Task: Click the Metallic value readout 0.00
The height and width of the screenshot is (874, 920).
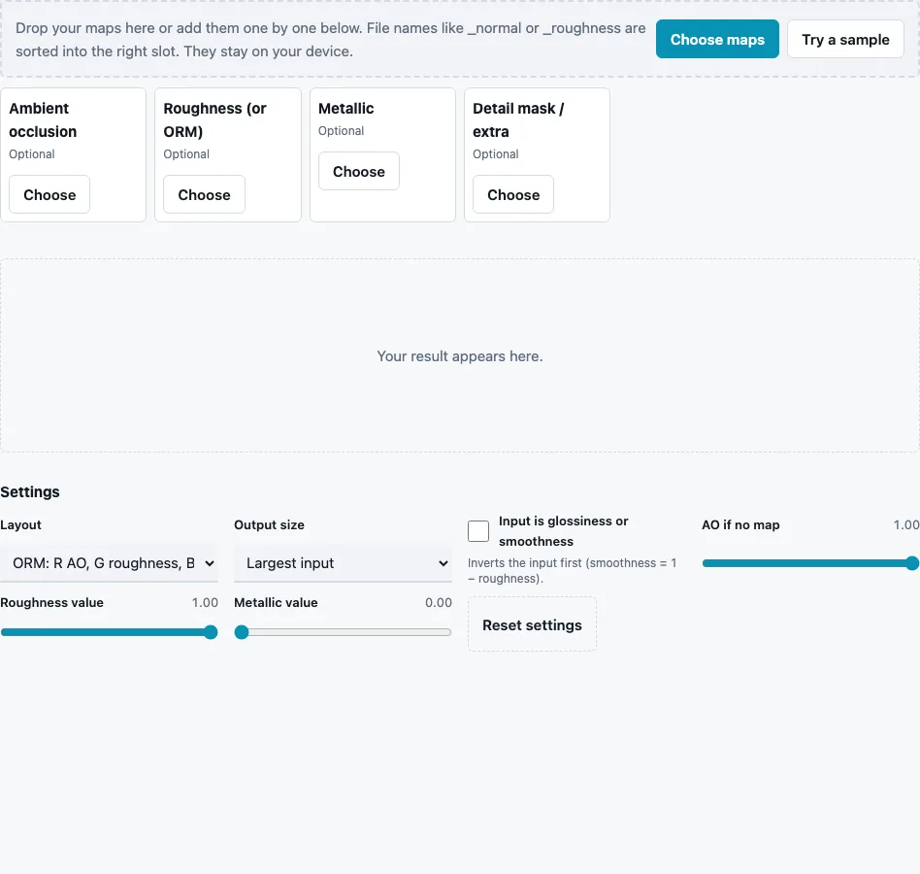Action: pos(439,602)
